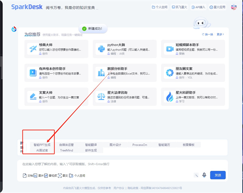The image size is (243, 193).
Task: Select the 邮件生成 plugin
Action: point(91,150)
